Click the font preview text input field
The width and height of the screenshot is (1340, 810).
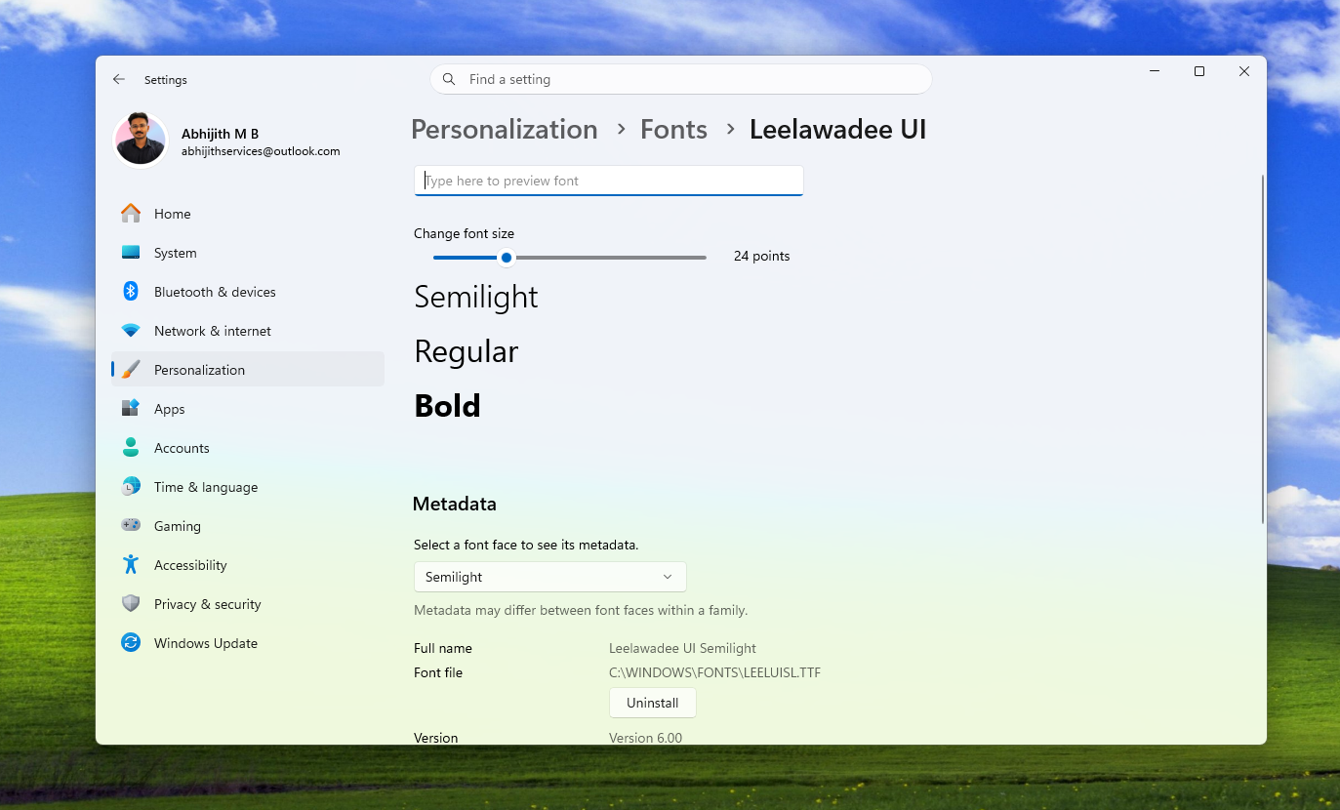[608, 181]
